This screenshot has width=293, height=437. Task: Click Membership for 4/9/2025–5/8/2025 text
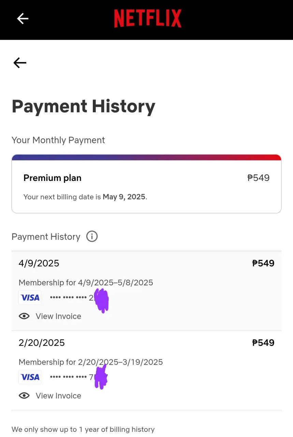86,283
